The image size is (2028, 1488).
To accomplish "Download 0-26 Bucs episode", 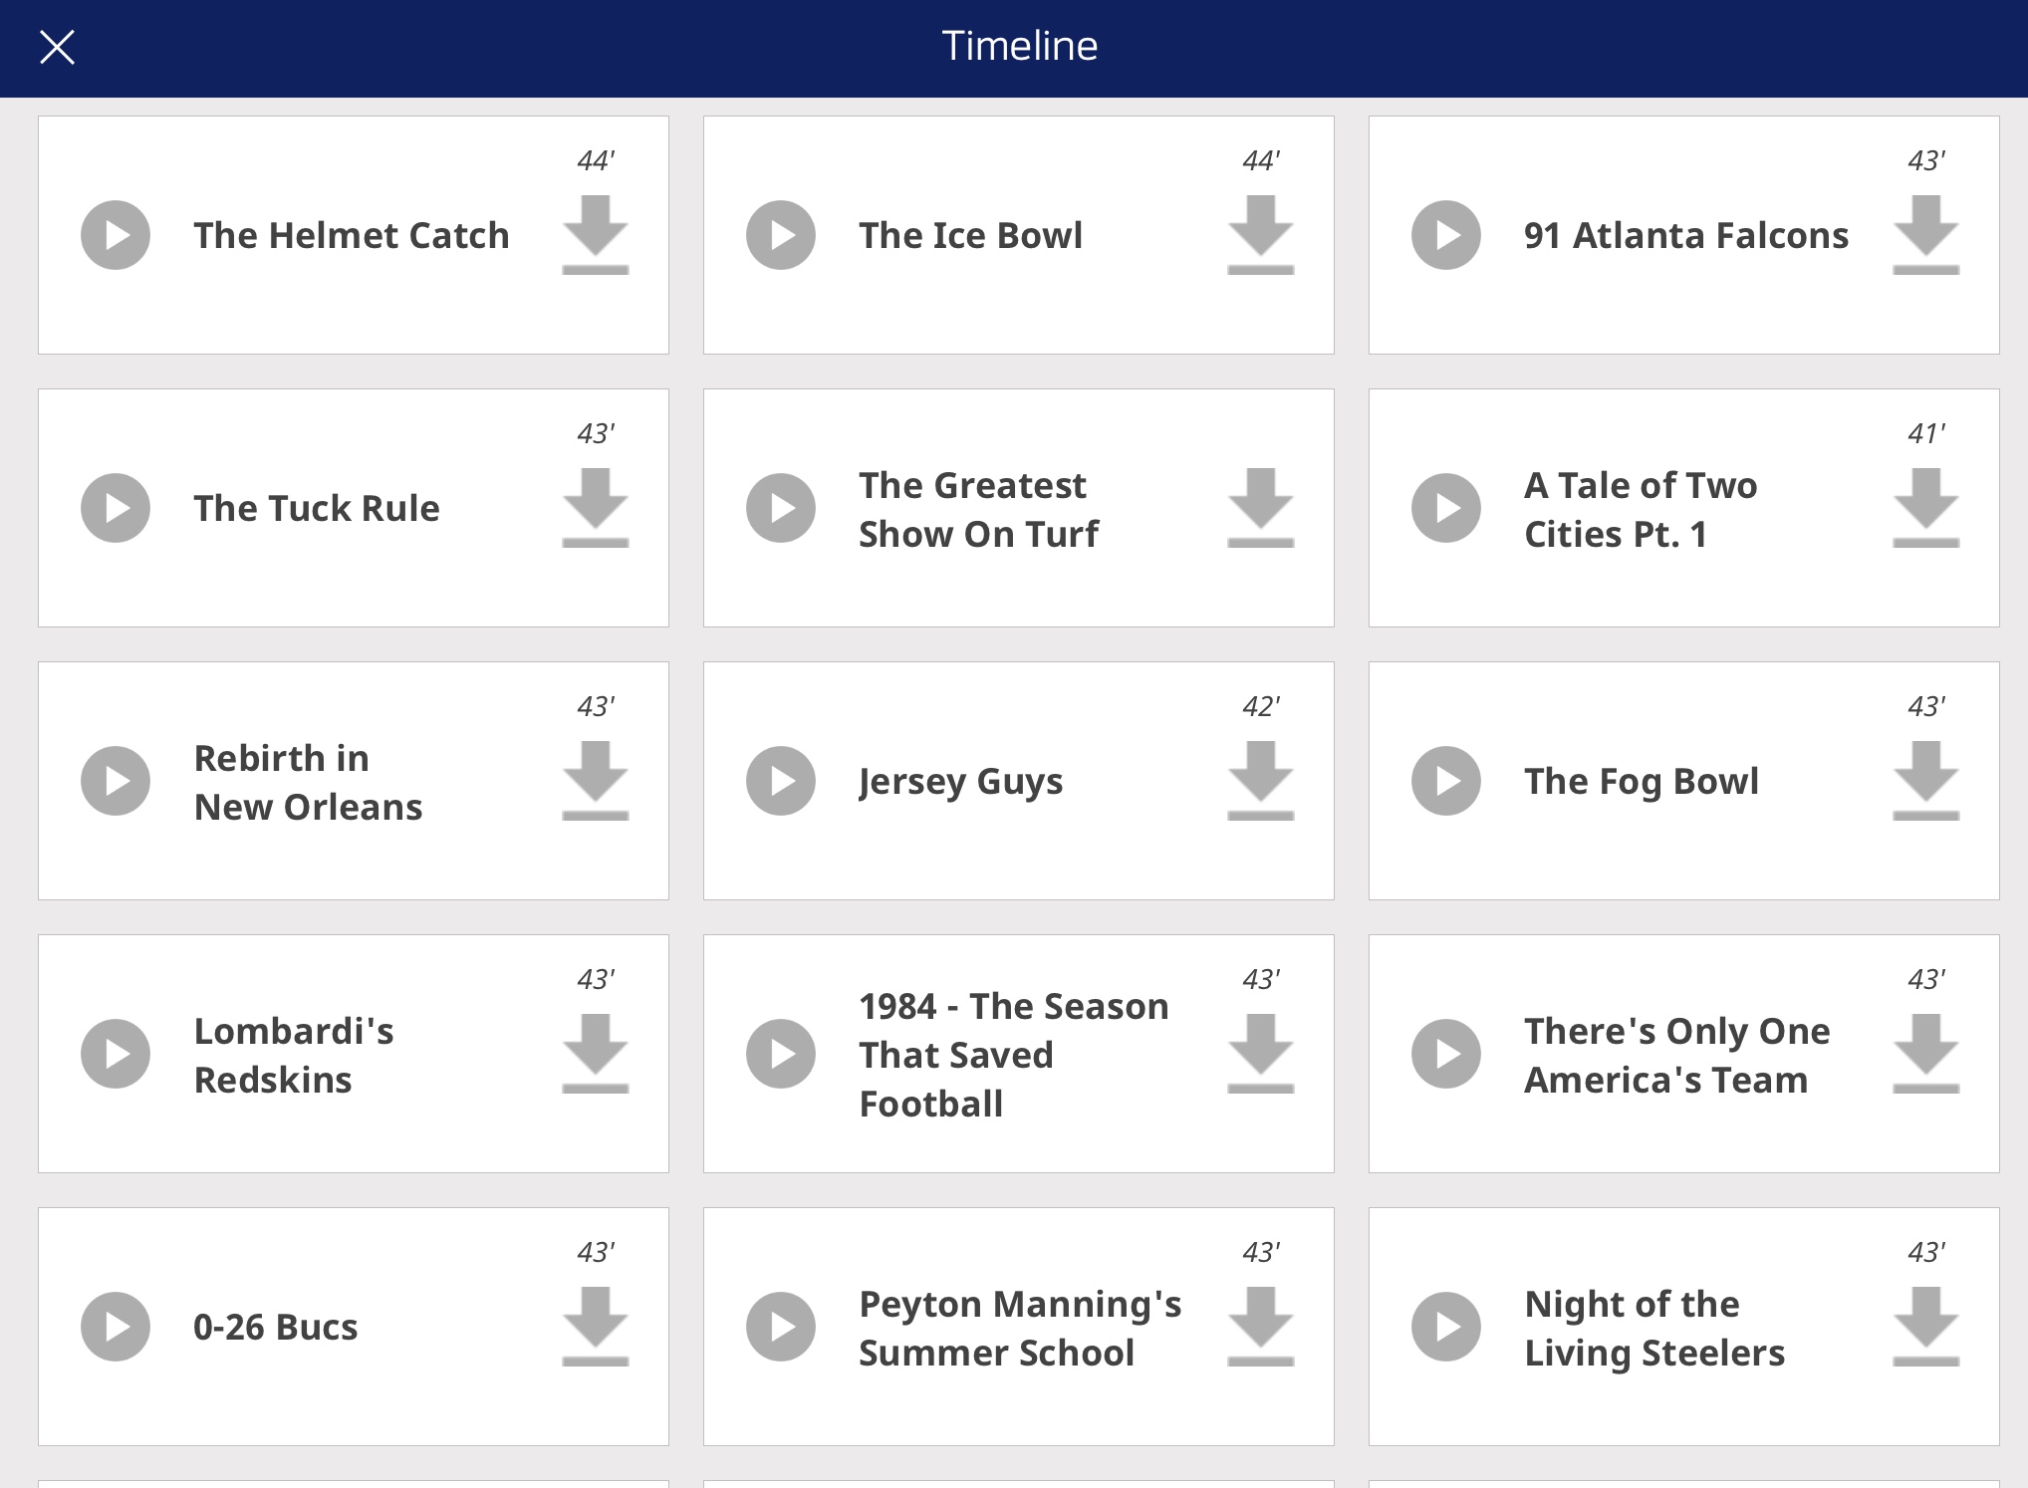I will coord(595,1327).
